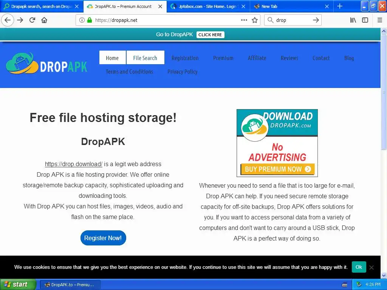This screenshot has height=290, width=387.
Task: Select DropAPK.to taskbar window button
Action: tap(70, 285)
